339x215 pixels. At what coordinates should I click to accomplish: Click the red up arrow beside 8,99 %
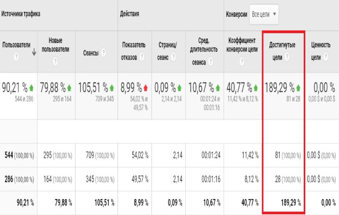coord(145,88)
